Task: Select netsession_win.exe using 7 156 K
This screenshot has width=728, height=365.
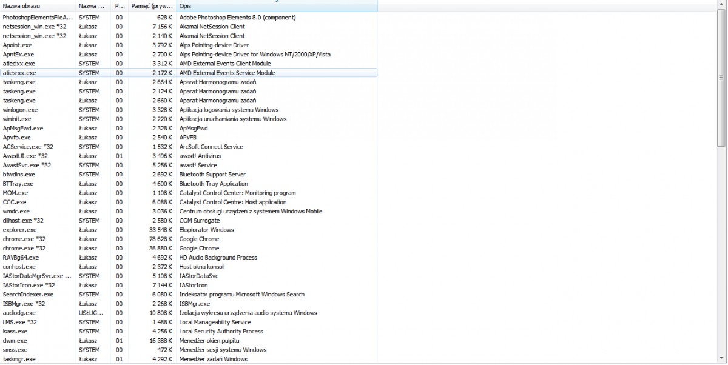Action: coord(189,27)
